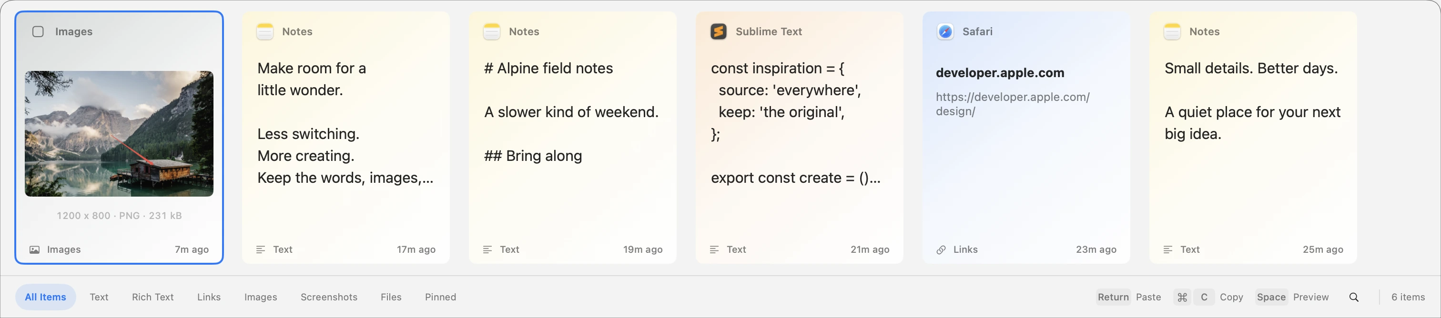Click the link icon on Safari card footer
The height and width of the screenshot is (318, 1441).
tap(942, 250)
